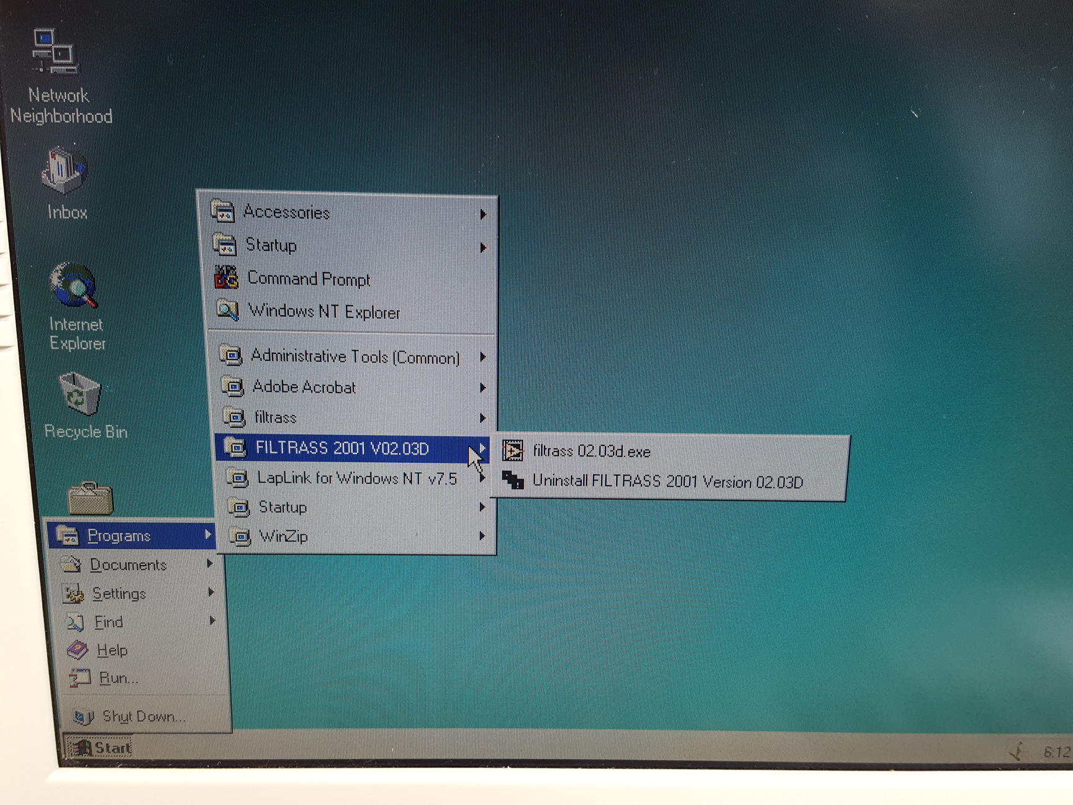Open LapLink for Windows NT v7.5

click(x=356, y=478)
